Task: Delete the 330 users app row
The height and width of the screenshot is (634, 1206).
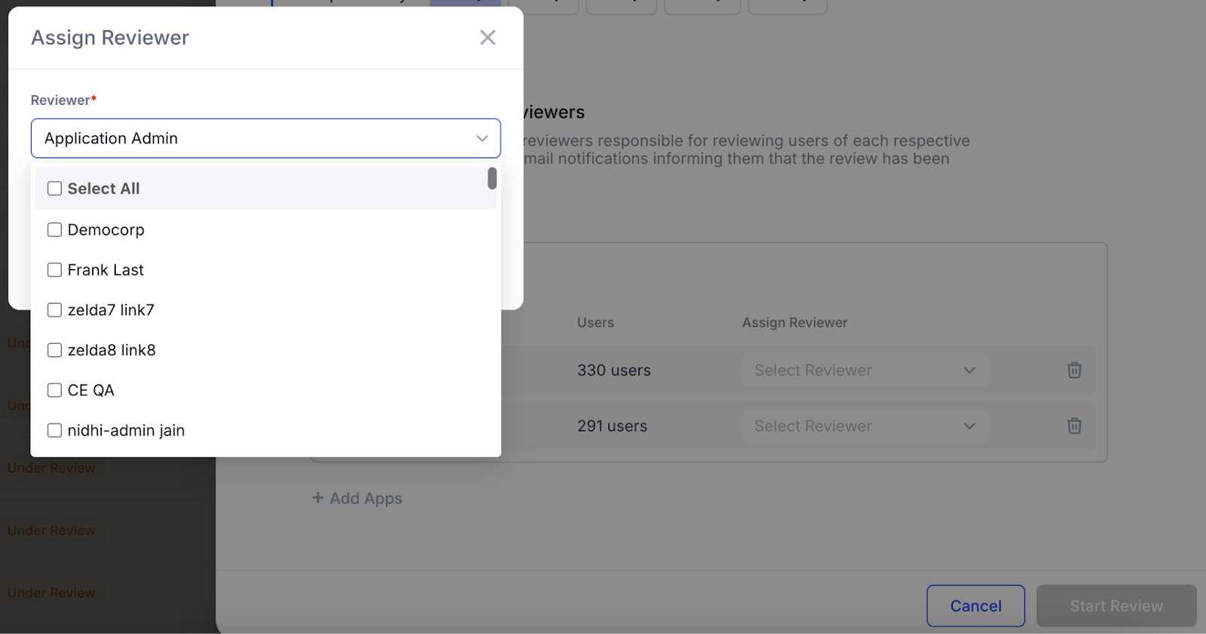Action: 1074,370
